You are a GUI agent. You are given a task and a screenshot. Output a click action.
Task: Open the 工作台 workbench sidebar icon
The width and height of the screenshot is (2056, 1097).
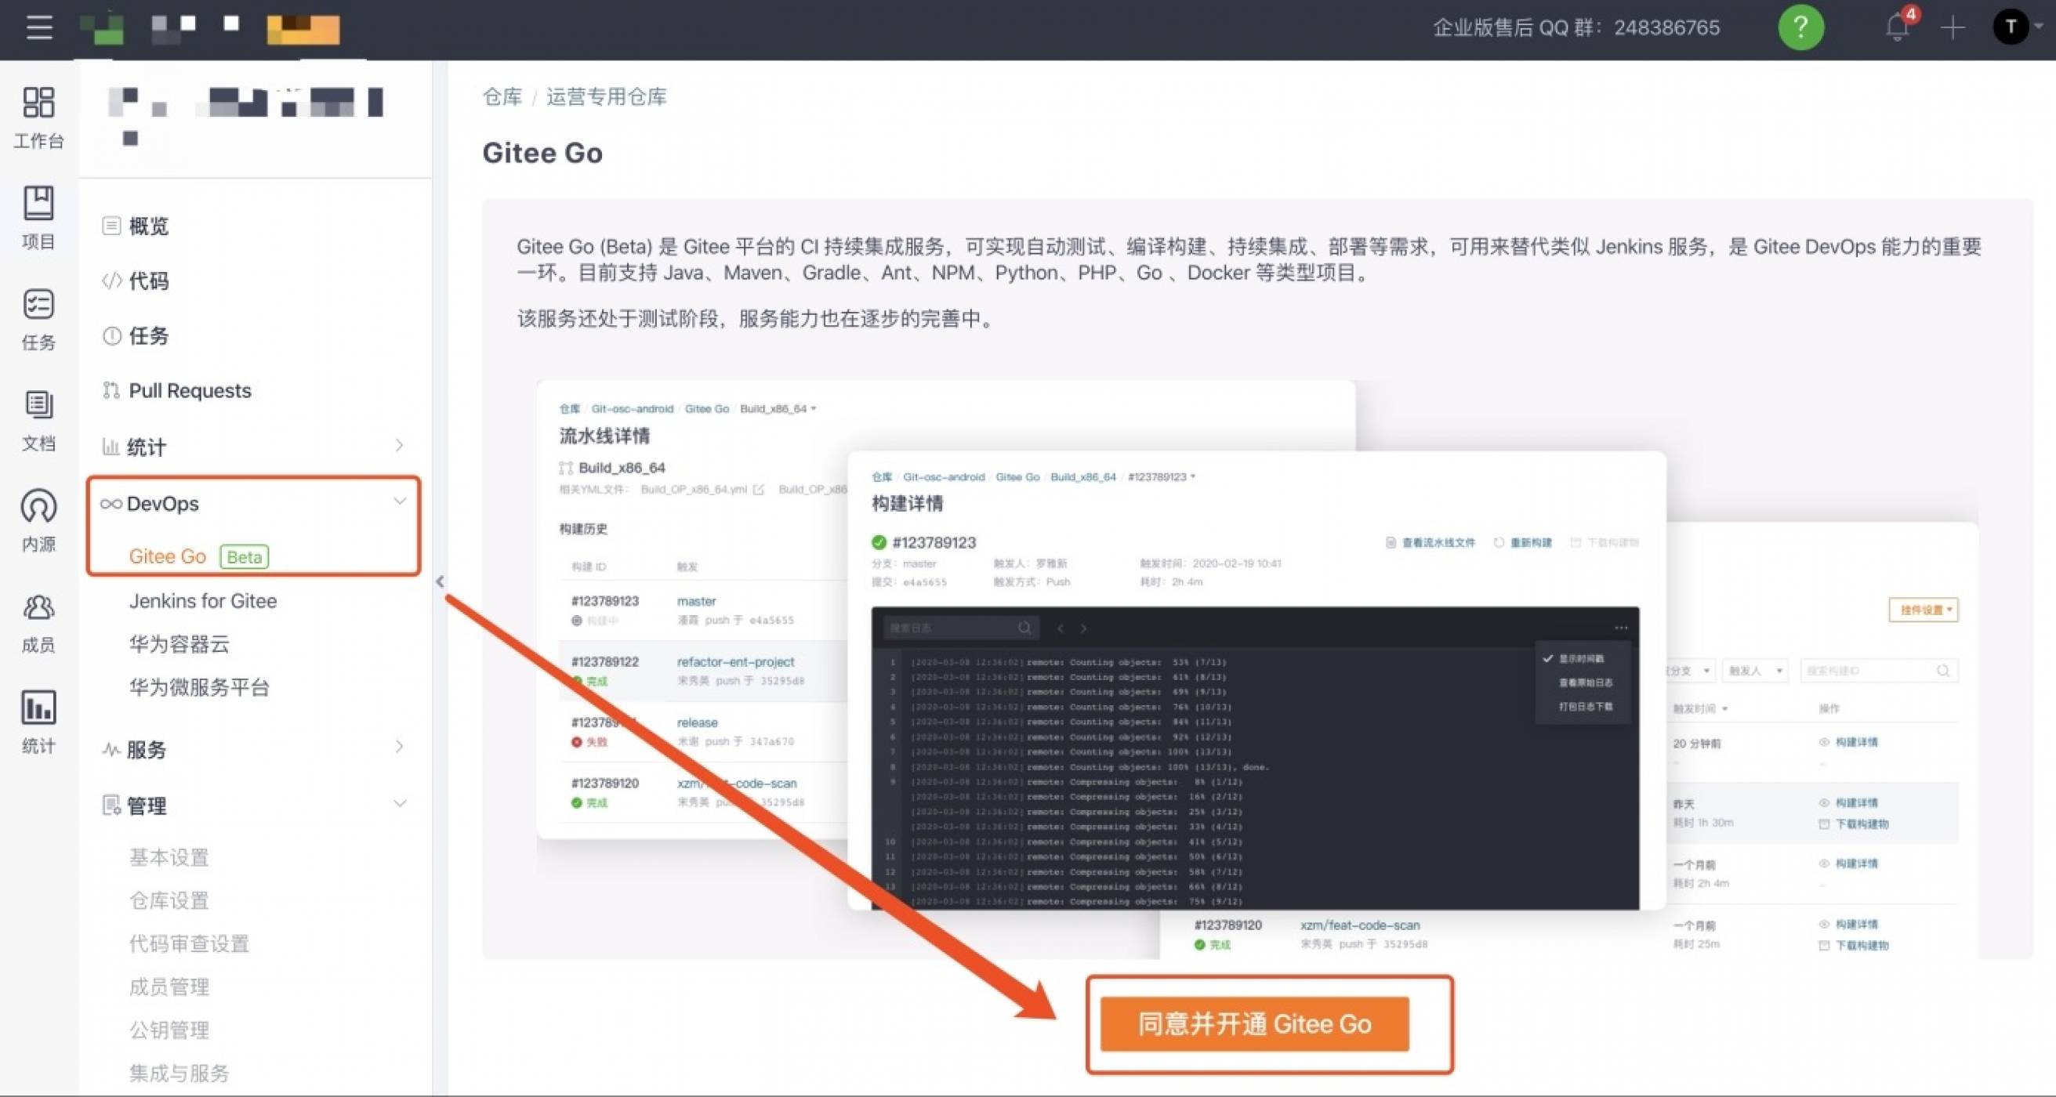tap(38, 117)
